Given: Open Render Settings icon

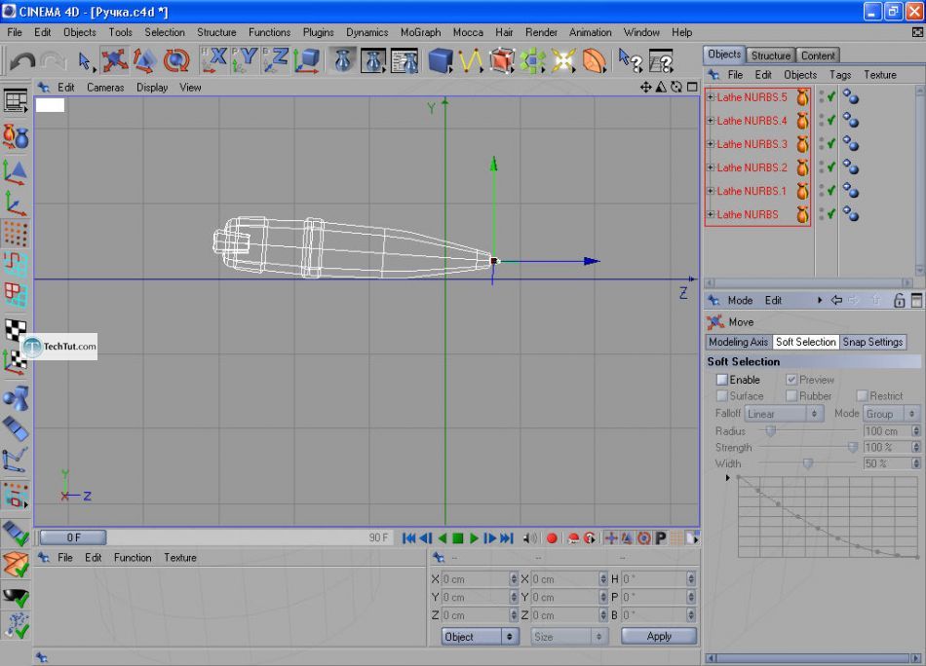Looking at the screenshot, I should [x=405, y=60].
